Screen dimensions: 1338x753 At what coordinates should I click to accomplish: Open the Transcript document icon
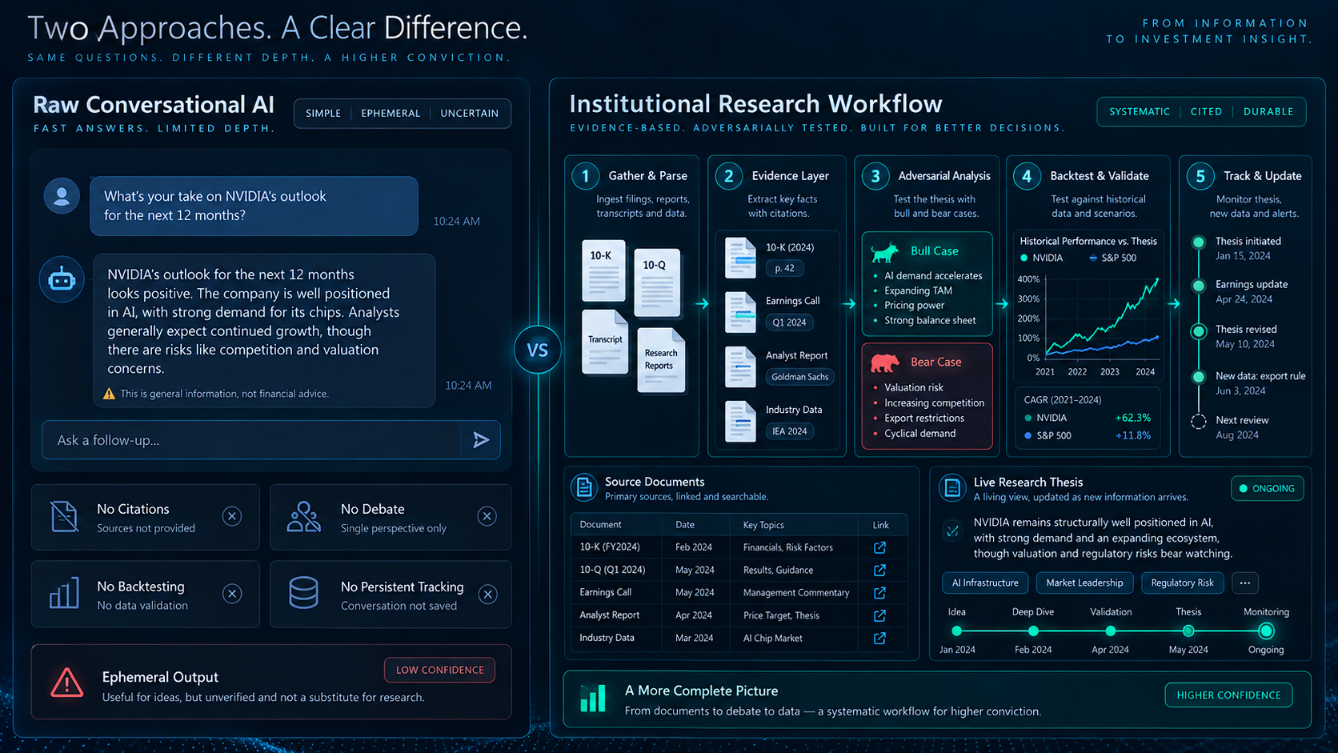(x=605, y=342)
